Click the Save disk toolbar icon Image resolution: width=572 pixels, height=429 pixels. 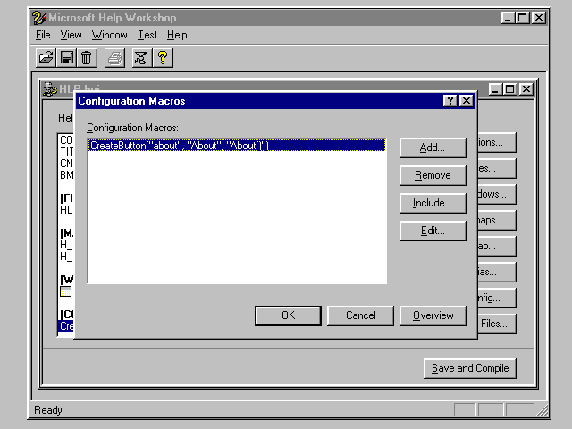click(66, 58)
